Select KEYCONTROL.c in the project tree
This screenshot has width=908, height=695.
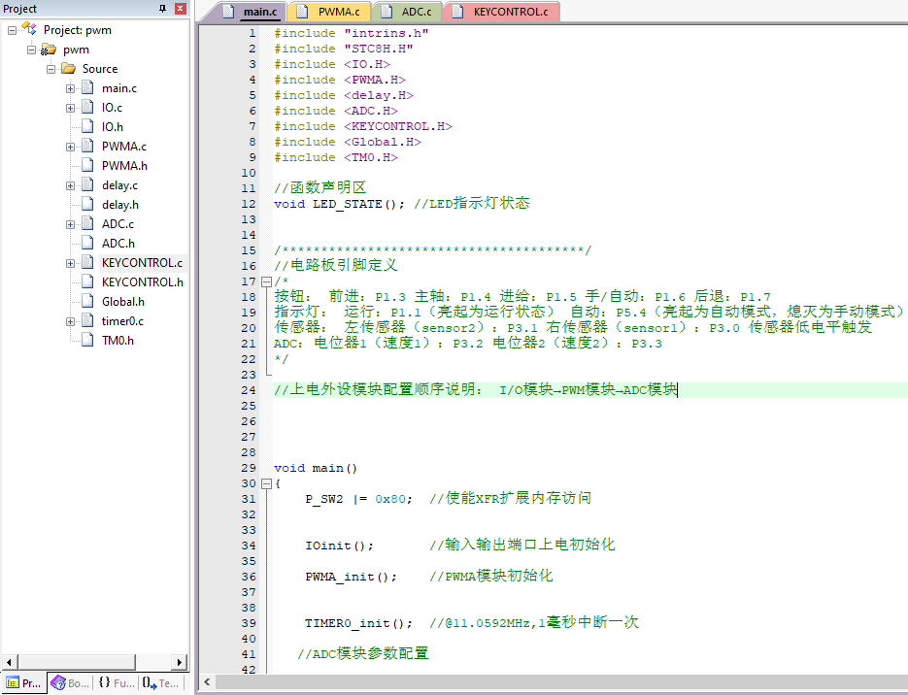pyautogui.click(x=142, y=263)
